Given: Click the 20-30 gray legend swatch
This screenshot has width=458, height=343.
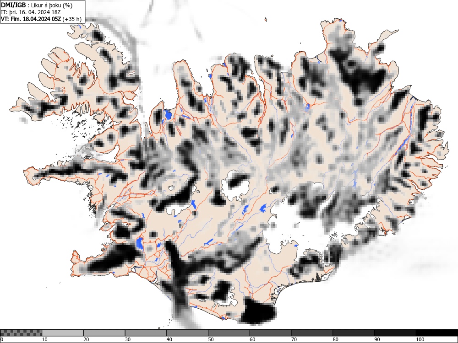Looking at the screenshot, I should (x=104, y=333).
